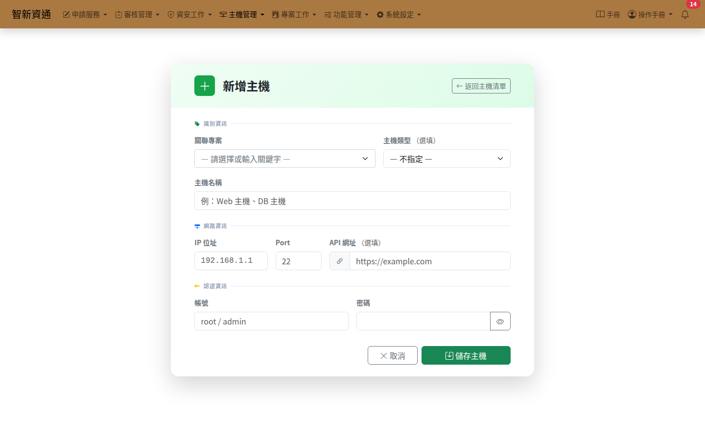The image size is (705, 441).
Task: Focus the 密碼 input field
Action: pos(423,321)
